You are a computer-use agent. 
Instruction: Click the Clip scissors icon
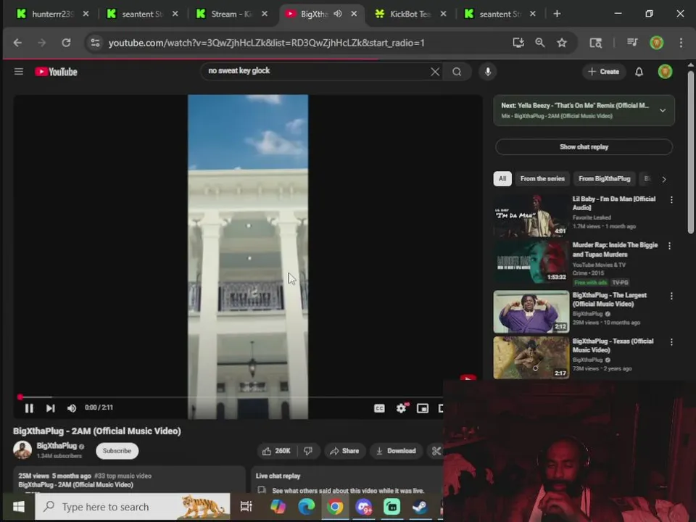pos(436,451)
